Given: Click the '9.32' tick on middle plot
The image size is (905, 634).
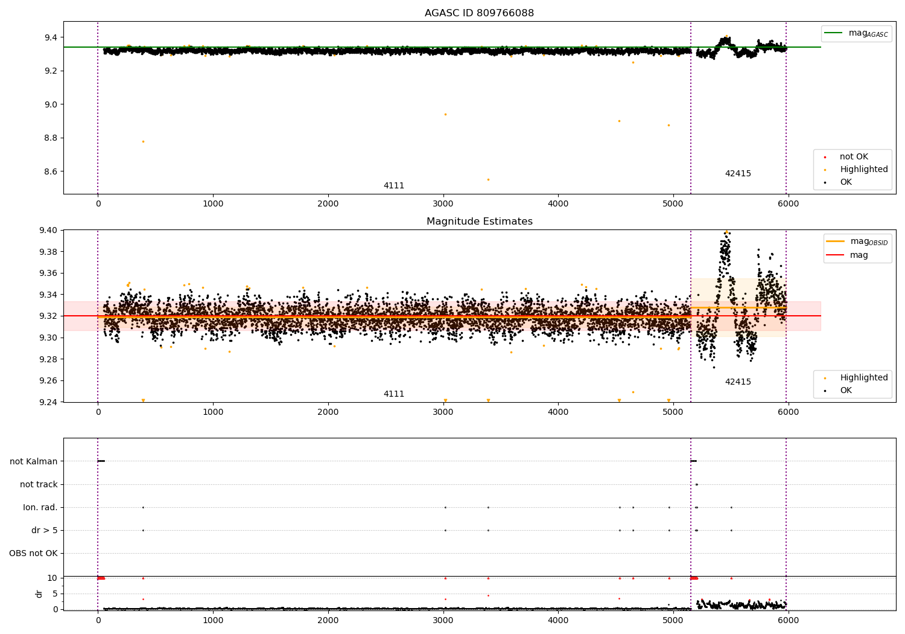Looking at the screenshot, I should (x=48, y=316).
